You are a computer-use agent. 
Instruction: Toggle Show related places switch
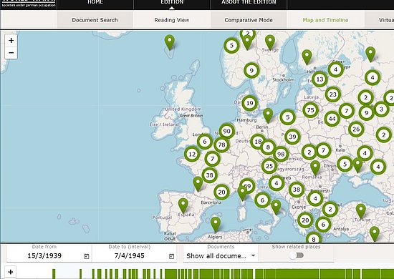(297, 255)
